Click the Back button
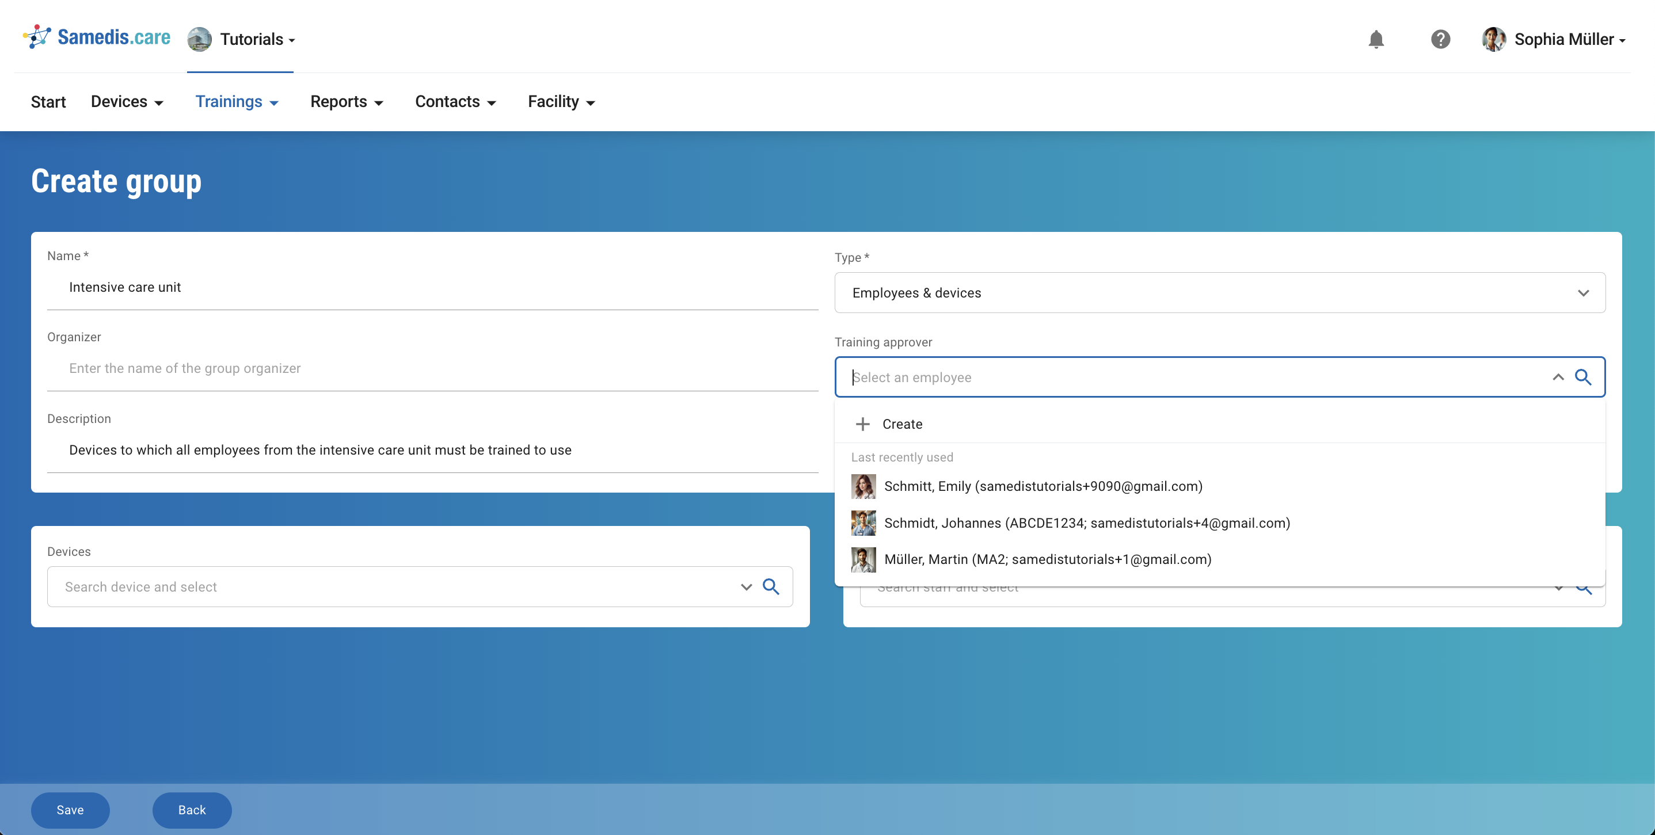The width and height of the screenshot is (1655, 835). [x=192, y=810]
